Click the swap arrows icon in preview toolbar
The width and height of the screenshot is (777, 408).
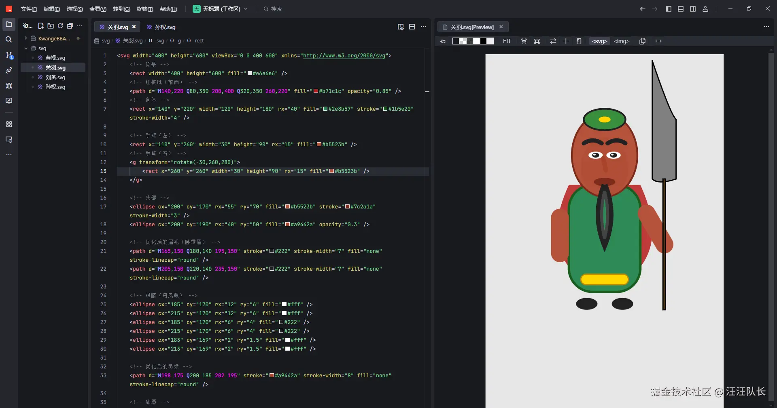553,41
